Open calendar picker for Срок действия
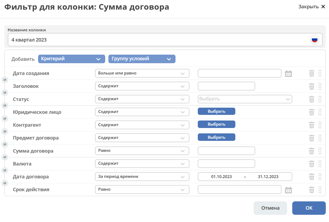Image resolution: width=329 pixels, height=222 pixels. click(x=288, y=190)
